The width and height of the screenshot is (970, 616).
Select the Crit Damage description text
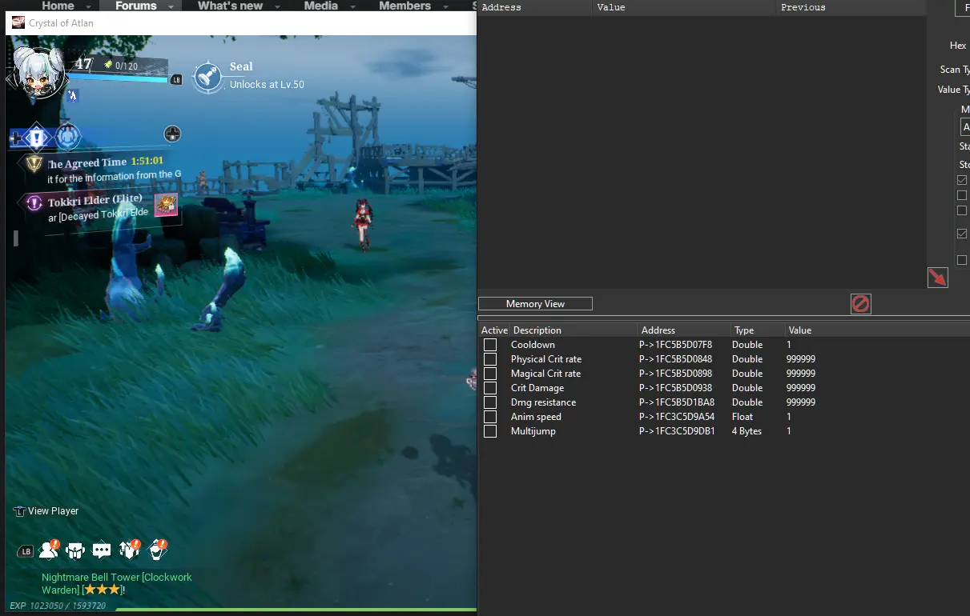point(537,388)
